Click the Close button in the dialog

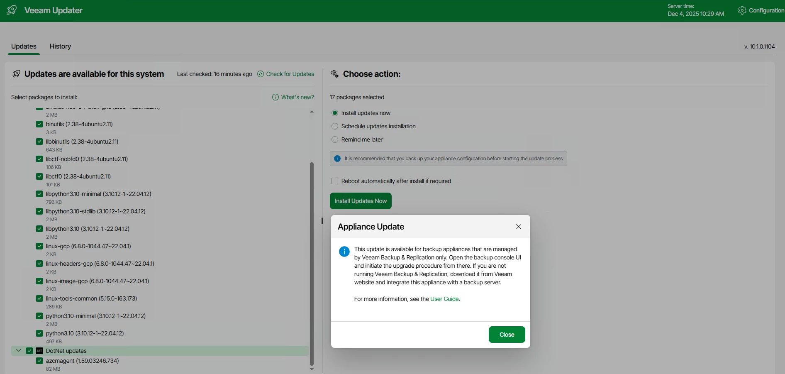click(507, 335)
